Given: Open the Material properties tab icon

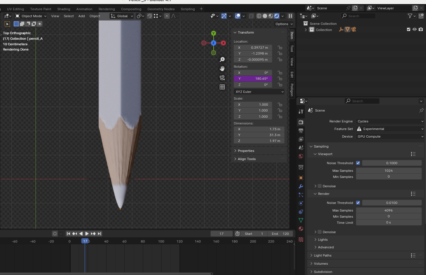Looking at the screenshot, I should coord(301,229).
